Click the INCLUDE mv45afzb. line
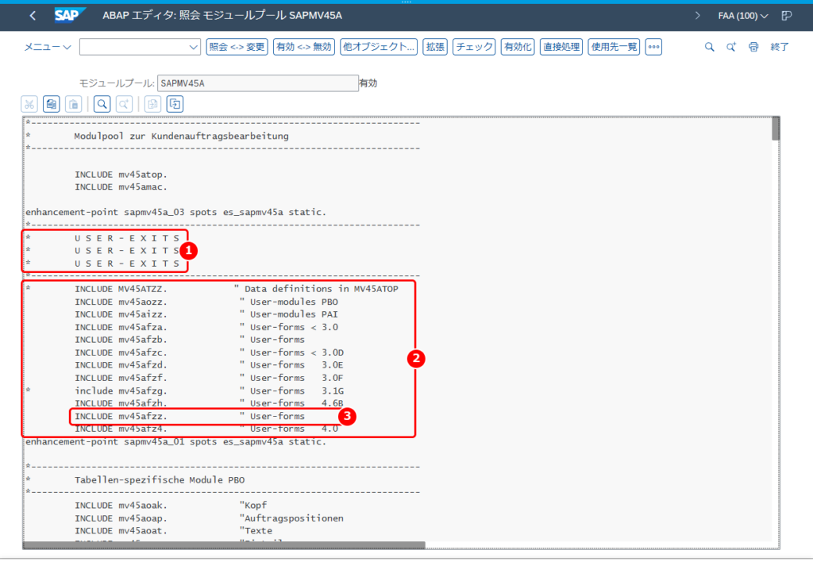Screen dimensions: 813x585 click(121, 340)
